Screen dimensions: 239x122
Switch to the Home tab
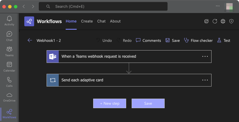tap(71, 21)
